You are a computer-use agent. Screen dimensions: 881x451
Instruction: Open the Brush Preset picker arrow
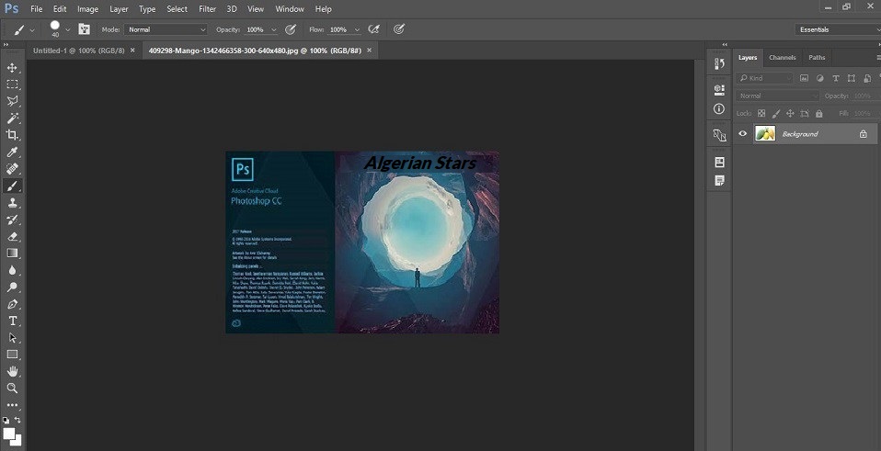pyautogui.click(x=68, y=29)
